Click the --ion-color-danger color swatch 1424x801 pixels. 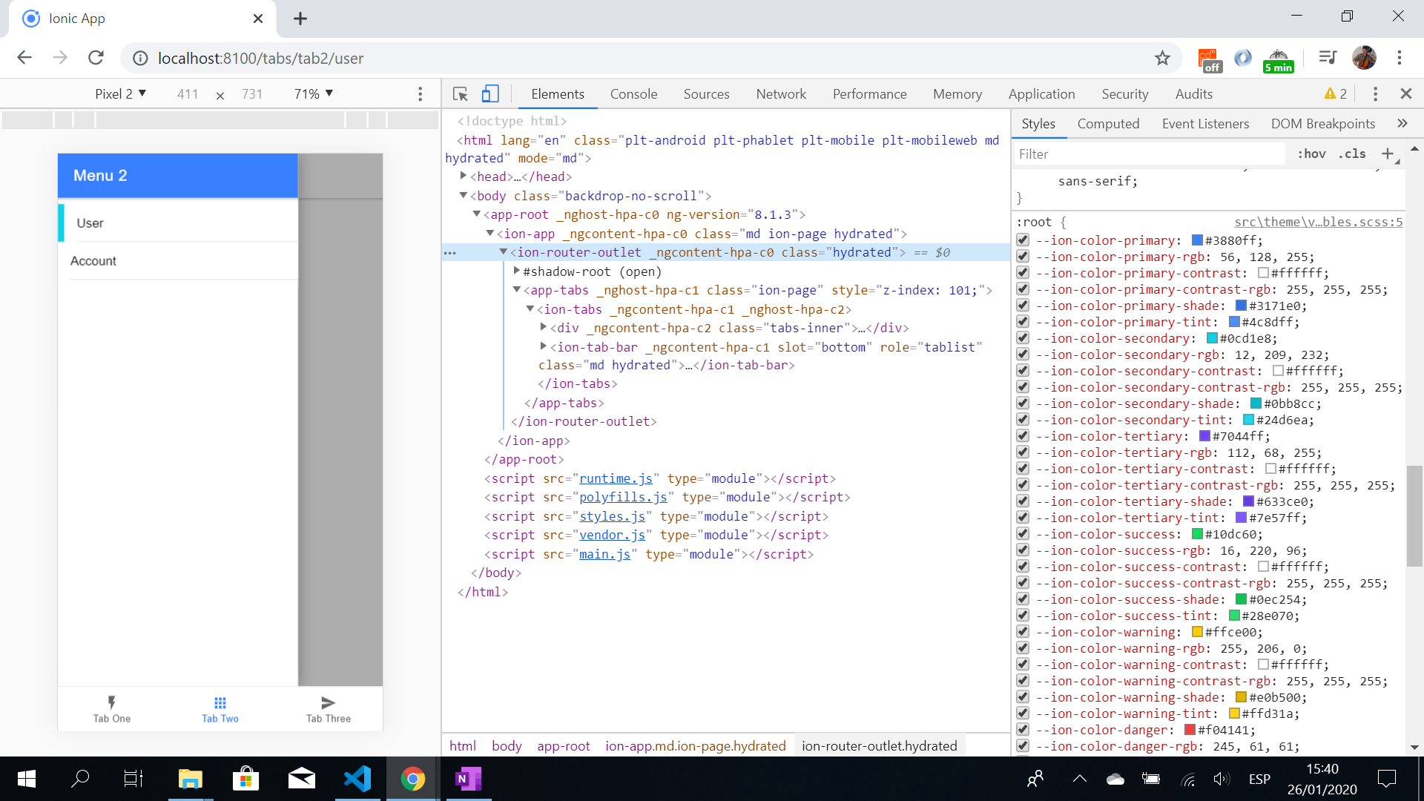[x=1190, y=730]
